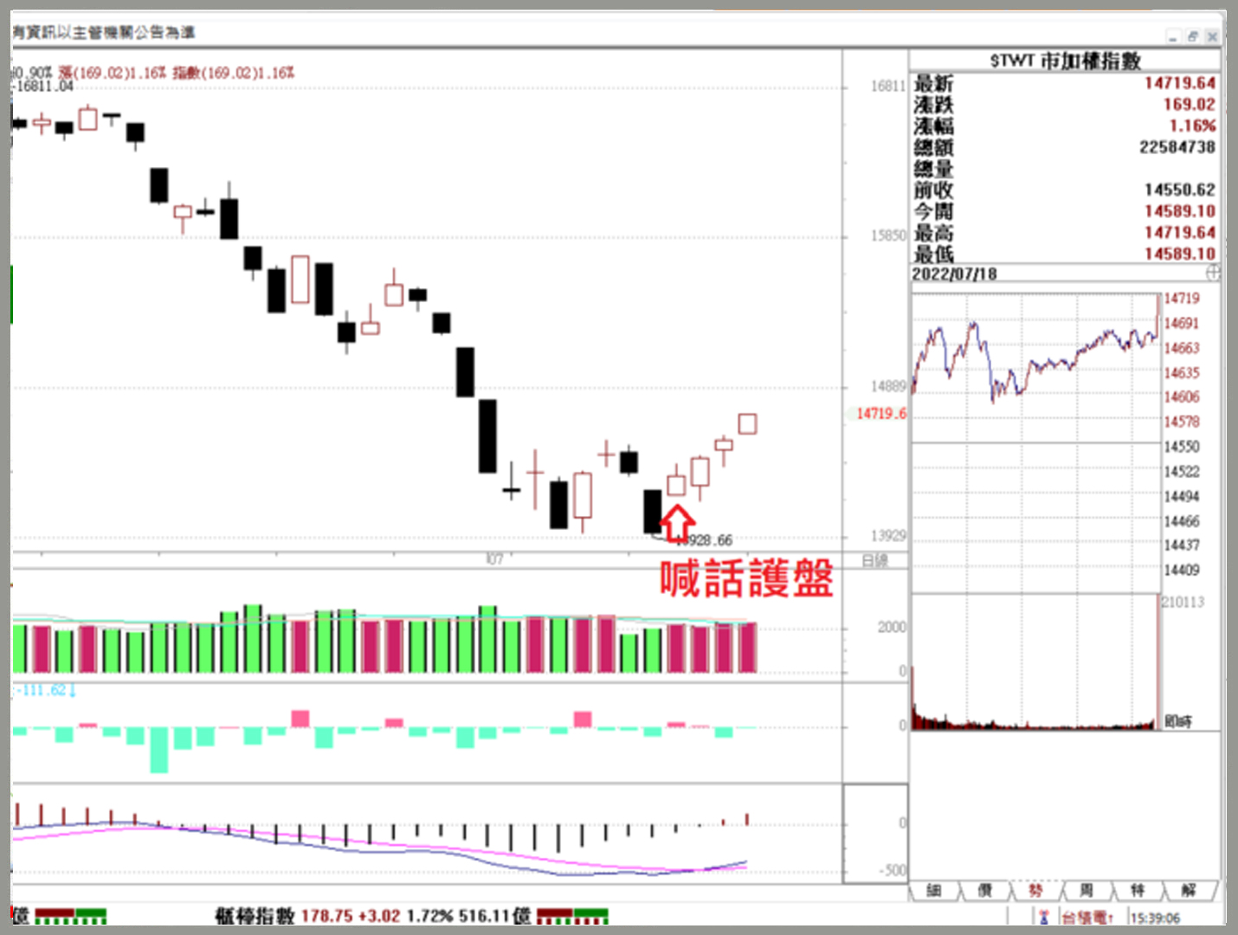This screenshot has width=1238, height=935.
Task: Open the 周 tab
Action: coord(1086,890)
